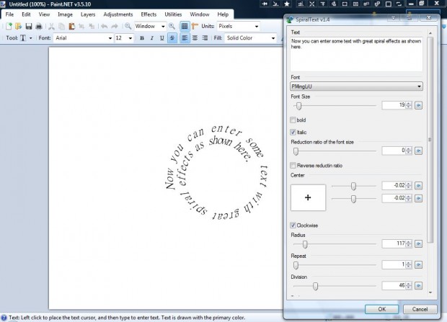Uncheck the Italic checkbox

(293, 133)
